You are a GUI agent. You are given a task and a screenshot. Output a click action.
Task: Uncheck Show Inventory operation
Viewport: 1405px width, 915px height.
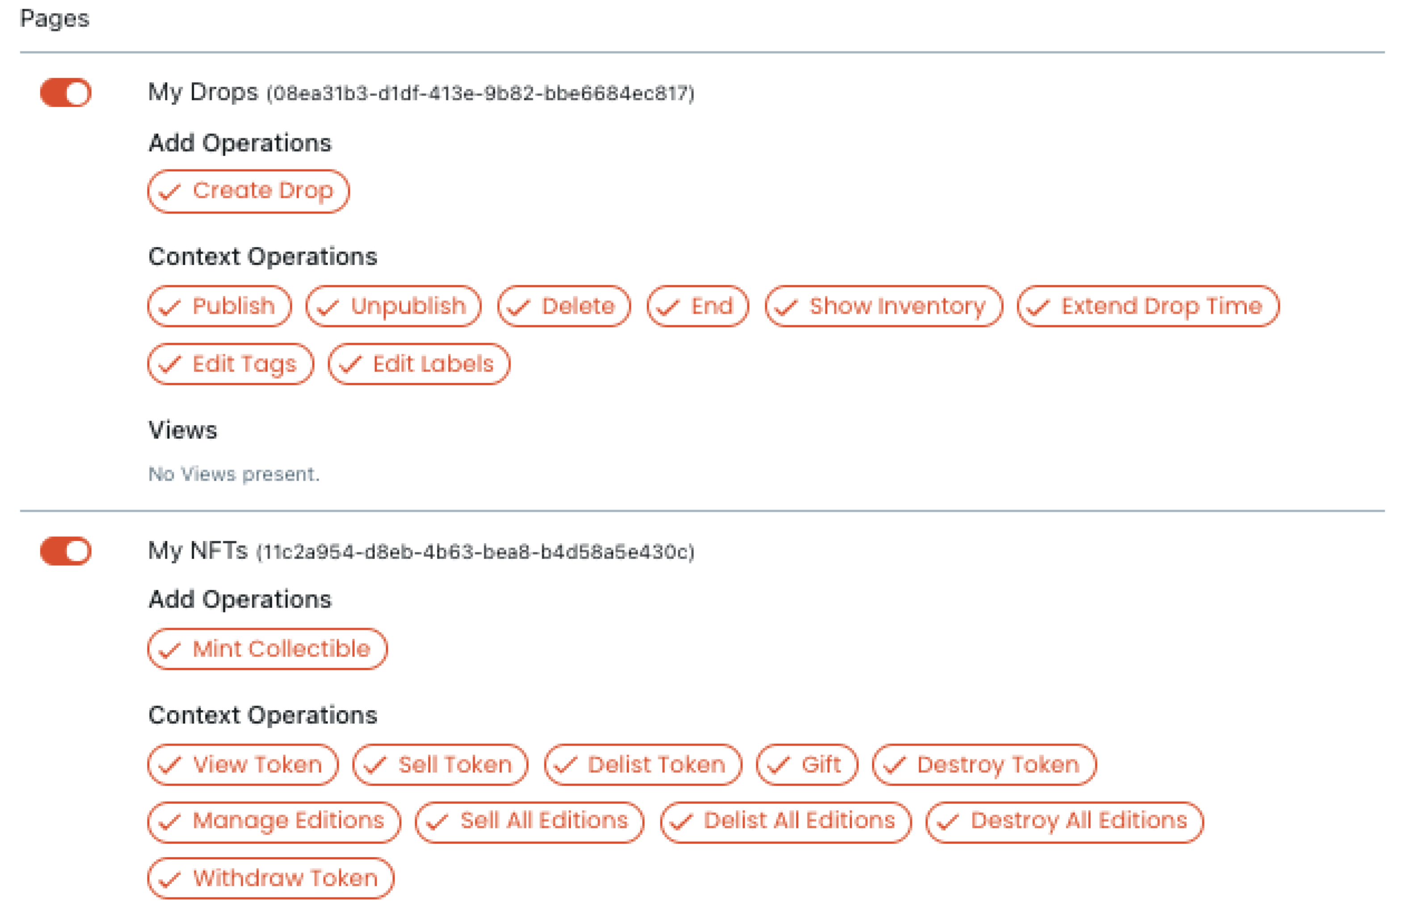click(884, 305)
